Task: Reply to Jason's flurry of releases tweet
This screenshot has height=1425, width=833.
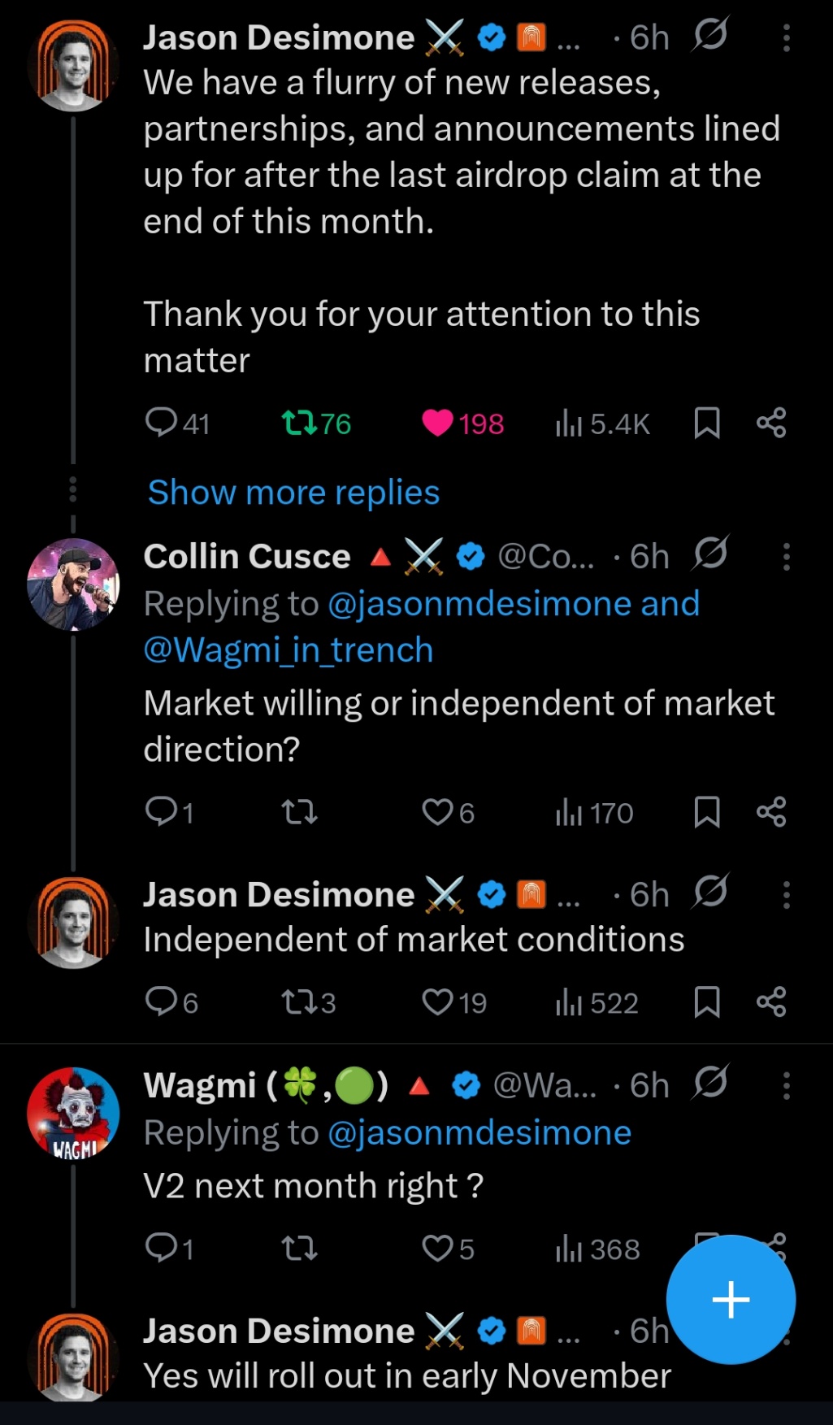Action: click(162, 423)
